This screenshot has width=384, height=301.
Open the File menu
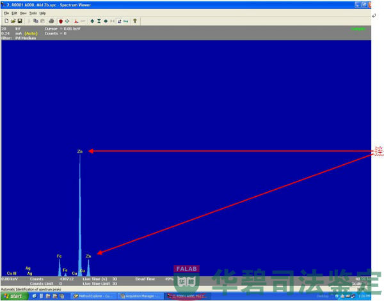coord(6,13)
